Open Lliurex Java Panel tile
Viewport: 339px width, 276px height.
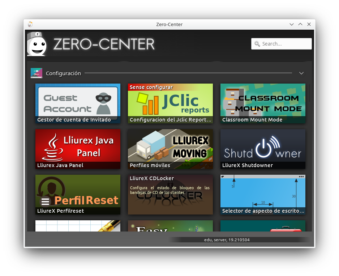tap(78, 149)
